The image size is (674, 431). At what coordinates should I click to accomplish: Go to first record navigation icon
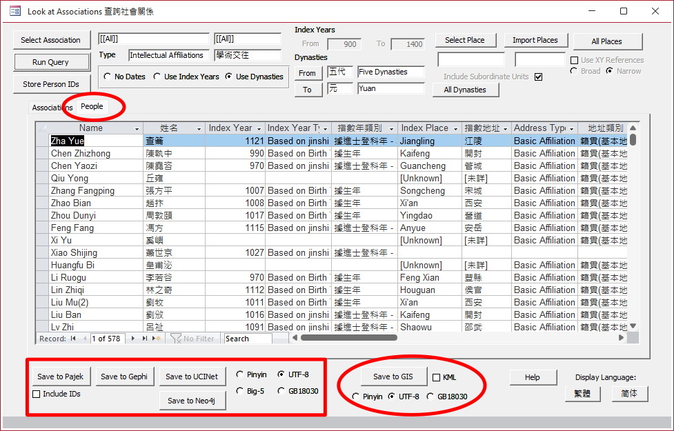pyautogui.click(x=73, y=339)
